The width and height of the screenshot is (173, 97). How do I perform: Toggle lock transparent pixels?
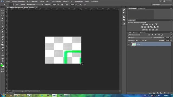[137, 41]
